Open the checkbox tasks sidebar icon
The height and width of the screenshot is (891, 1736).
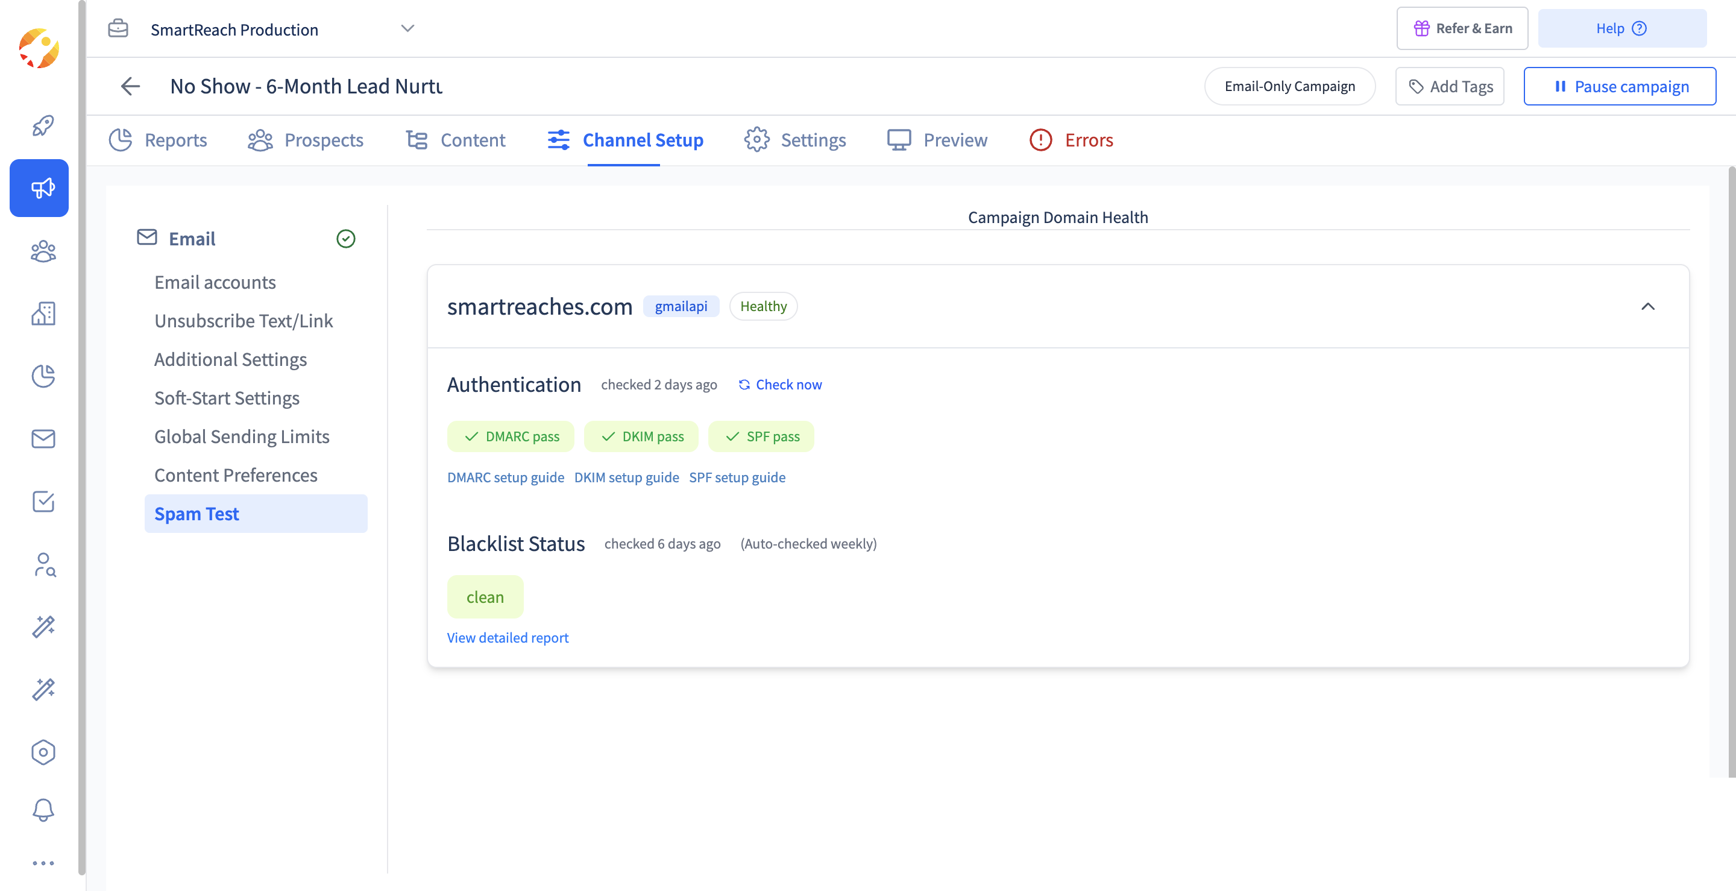pos(43,502)
